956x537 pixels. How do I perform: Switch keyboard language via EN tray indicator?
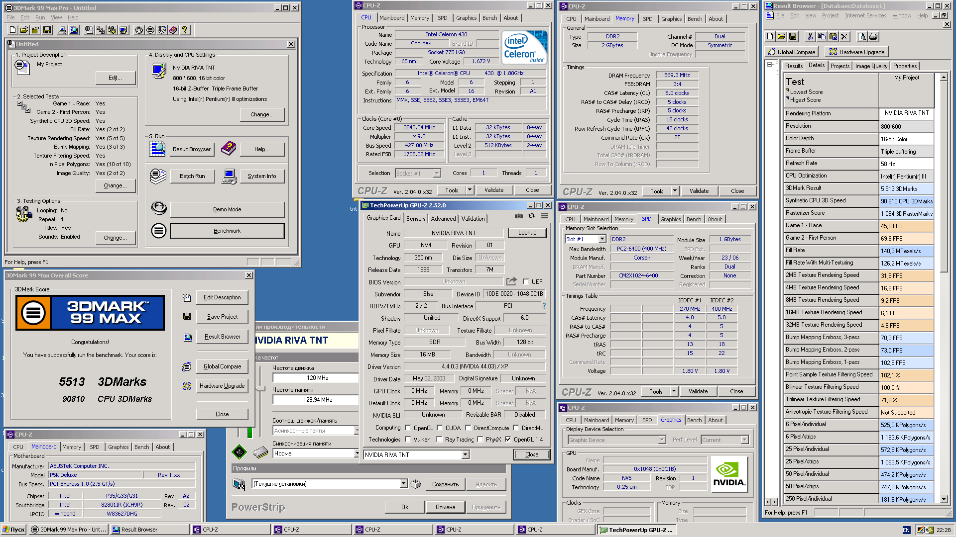[x=906, y=530]
